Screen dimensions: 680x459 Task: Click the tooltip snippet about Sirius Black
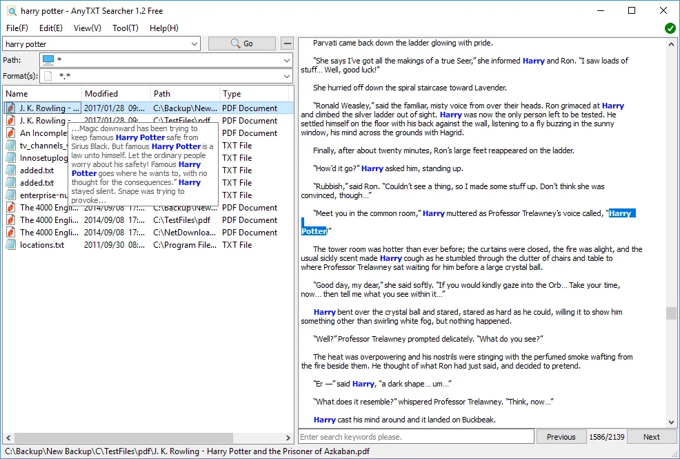click(143, 164)
